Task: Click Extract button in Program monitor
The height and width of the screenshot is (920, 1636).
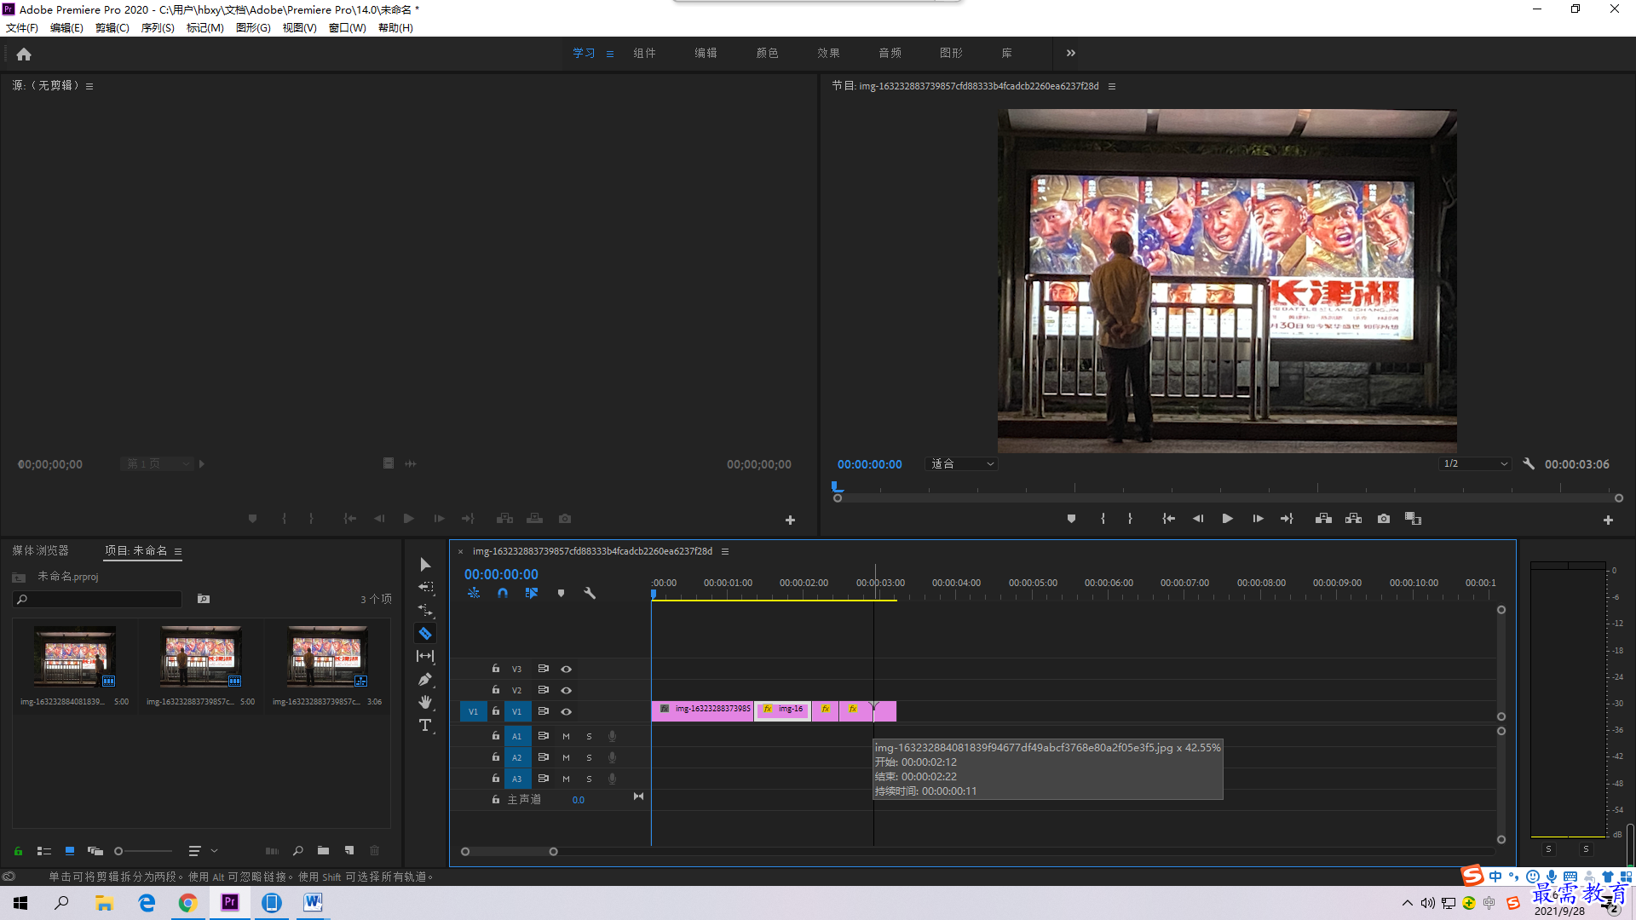Action: pos(1353,519)
